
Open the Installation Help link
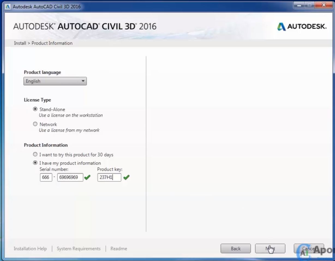click(x=30, y=249)
